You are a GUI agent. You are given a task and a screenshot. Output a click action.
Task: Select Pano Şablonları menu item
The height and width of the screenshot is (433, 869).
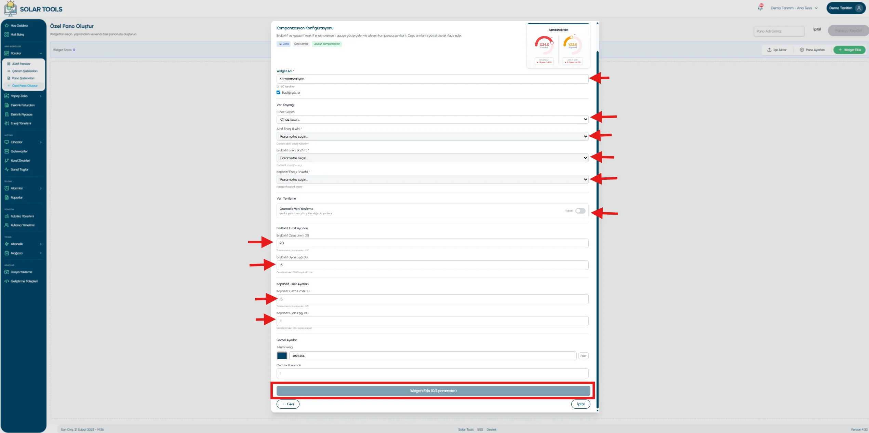(x=23, y=78)
